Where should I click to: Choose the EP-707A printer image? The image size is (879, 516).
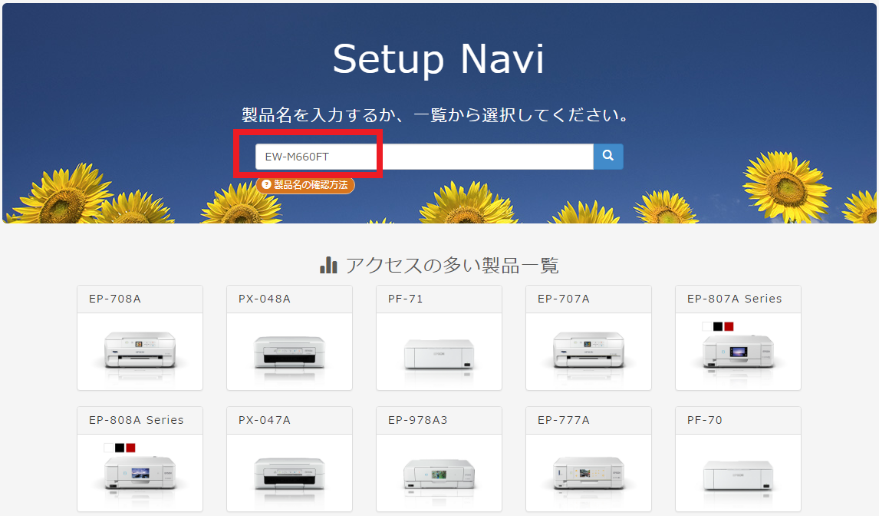click(588, 349)
